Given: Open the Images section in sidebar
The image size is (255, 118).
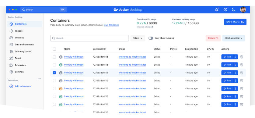Looking at the screenshot, I should 19,31.
